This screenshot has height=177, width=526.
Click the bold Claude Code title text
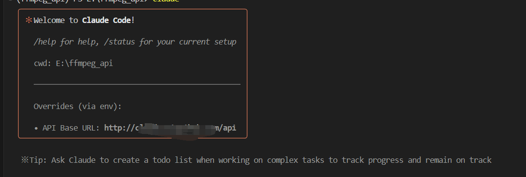pyautogui.click(x=107, y=20)
